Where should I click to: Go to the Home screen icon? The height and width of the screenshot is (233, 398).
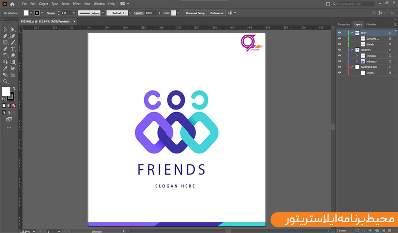12,4
